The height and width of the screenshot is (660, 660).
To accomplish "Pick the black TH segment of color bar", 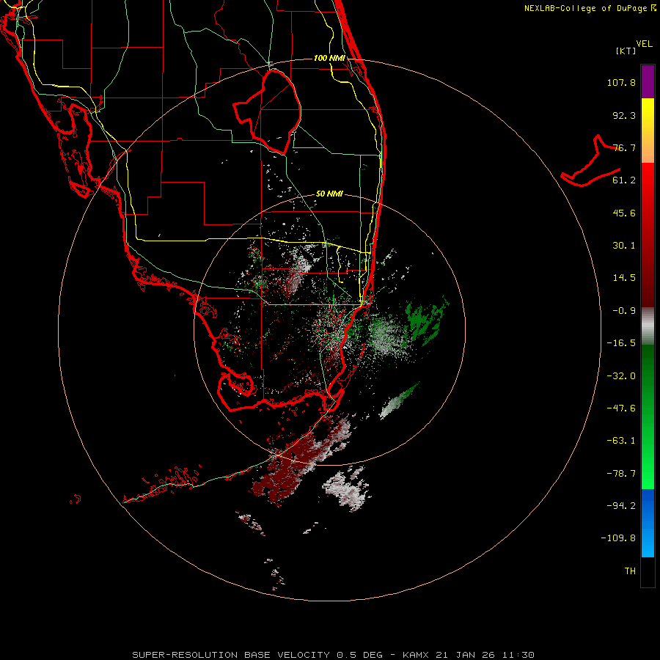I will pos(648,571).
